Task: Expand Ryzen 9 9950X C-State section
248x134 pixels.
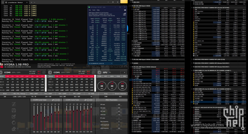Action: click(x=130, y=60)
